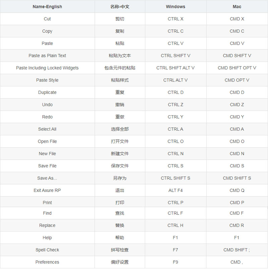Click the Name-English column header
Screen dimensions: 268x269
47,7
